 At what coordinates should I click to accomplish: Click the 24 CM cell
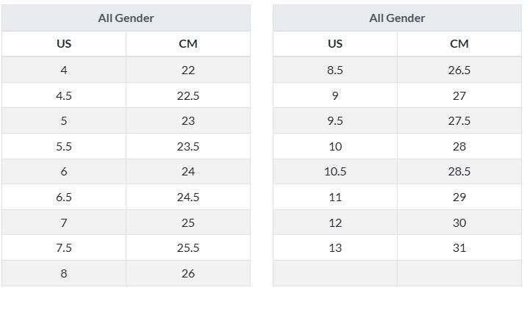pos(188,172)
